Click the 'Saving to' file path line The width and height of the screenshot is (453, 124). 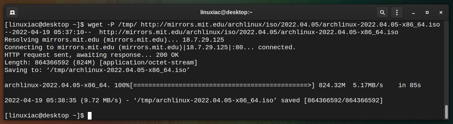coord(97,70)
